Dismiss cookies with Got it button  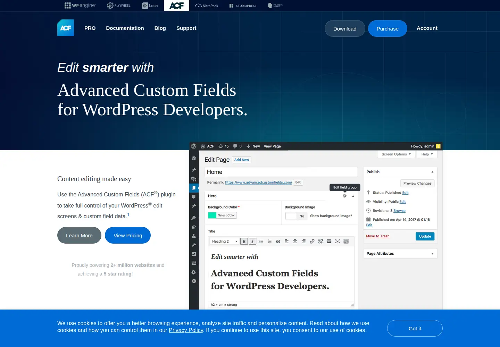pos(415,328)
